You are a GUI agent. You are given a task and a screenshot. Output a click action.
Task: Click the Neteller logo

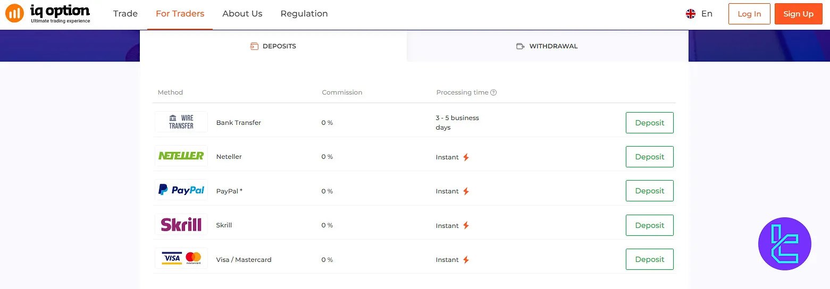pyautogui.click(x=181, y=156)
